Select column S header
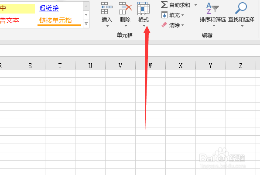The width and height of the screenshot is (260, 175). (x=30, y=65)
